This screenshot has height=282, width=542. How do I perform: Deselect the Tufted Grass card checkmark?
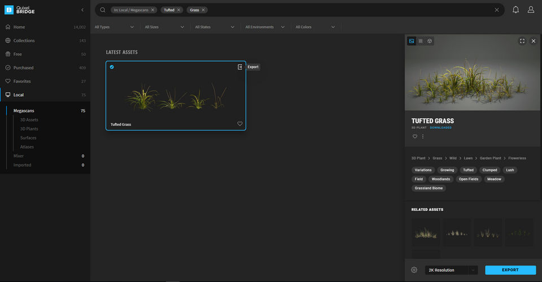coord(112,67)
